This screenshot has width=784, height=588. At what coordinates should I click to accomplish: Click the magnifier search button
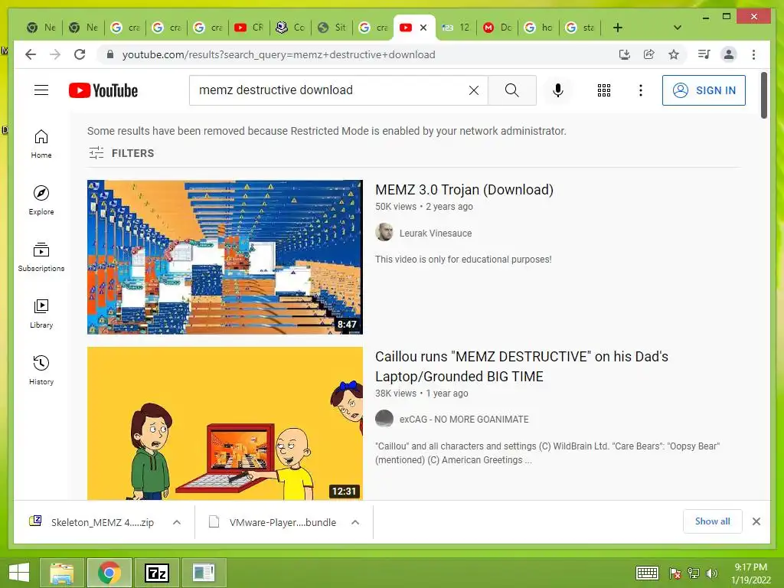[x=511, y=90]
